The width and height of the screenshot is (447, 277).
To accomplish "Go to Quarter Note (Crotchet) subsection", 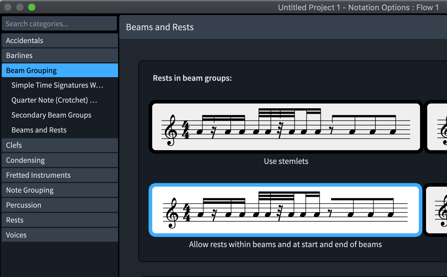I will (x=54, y=100).
